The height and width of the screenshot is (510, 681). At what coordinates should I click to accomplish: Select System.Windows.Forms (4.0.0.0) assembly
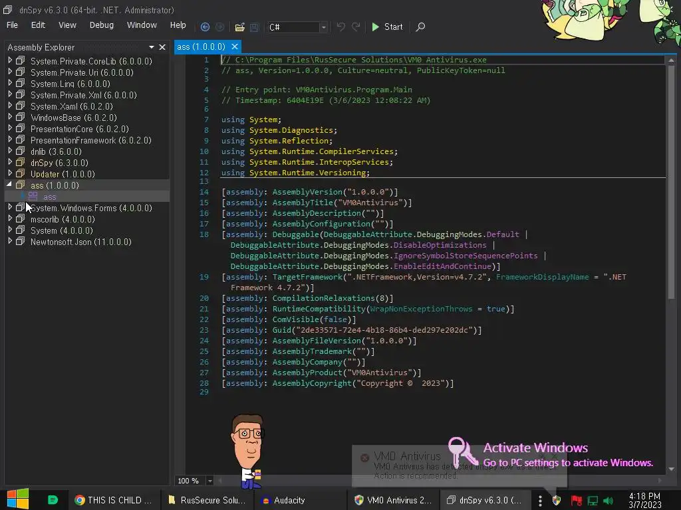click(x=91, y=208)
